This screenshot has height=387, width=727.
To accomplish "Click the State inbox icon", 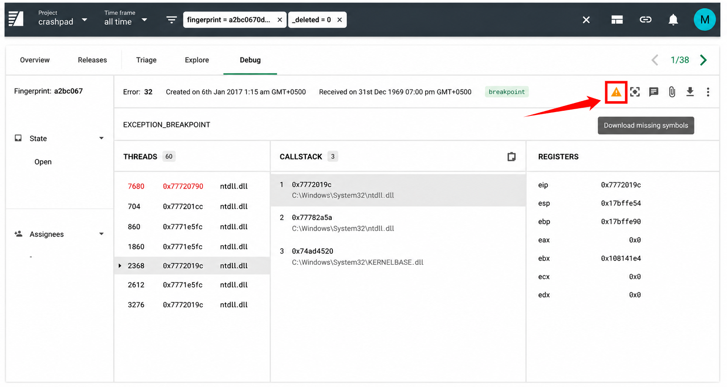I will coord(18,138).
